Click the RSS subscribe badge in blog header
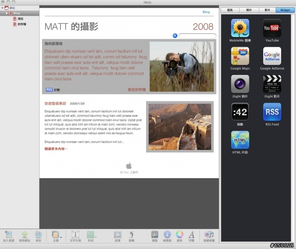The height and width of the screenshot is (249, 296). click(x=49, y=90)
